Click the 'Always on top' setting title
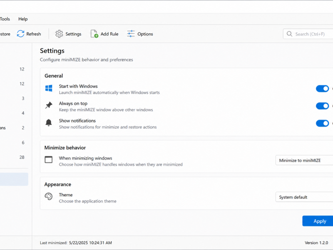 tap(73, 103)
